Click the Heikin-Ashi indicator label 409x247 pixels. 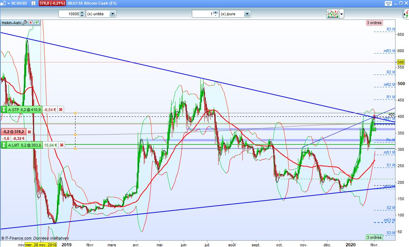(11, 23)
